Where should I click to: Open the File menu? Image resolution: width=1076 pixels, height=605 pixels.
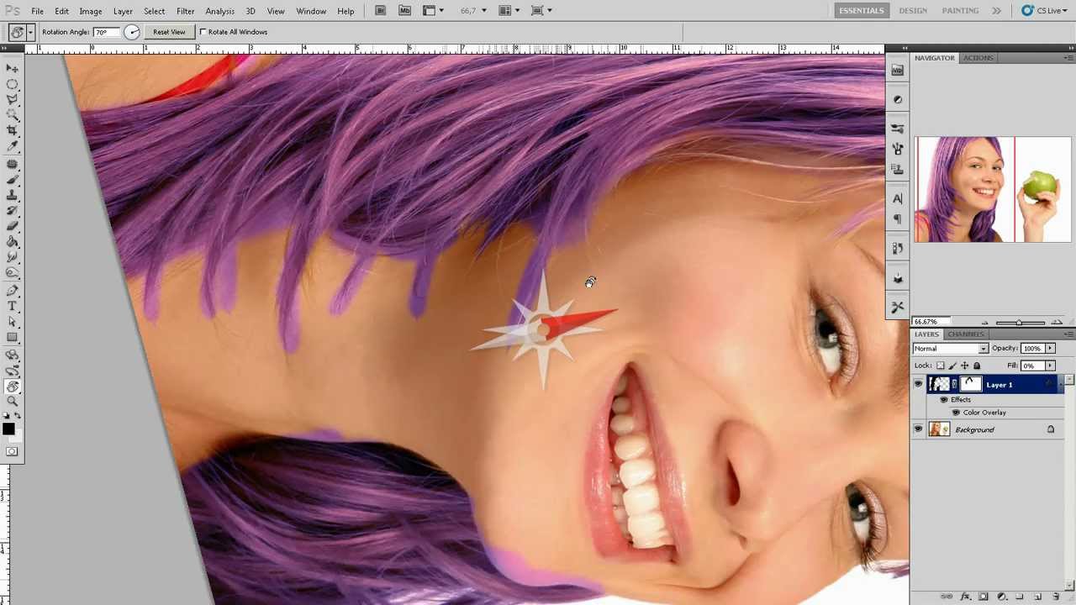click(x=38, y=11)
